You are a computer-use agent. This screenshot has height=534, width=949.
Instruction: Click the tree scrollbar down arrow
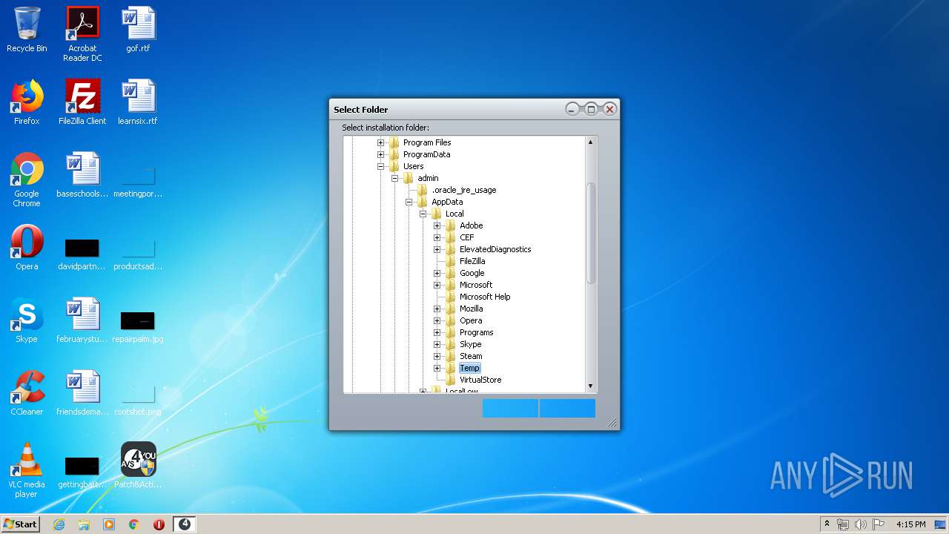pos(591,386)
